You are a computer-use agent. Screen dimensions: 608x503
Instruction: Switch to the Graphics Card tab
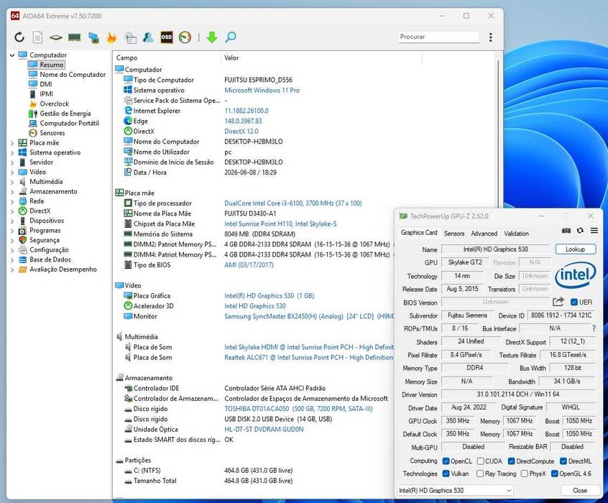(x=419, y=233)
